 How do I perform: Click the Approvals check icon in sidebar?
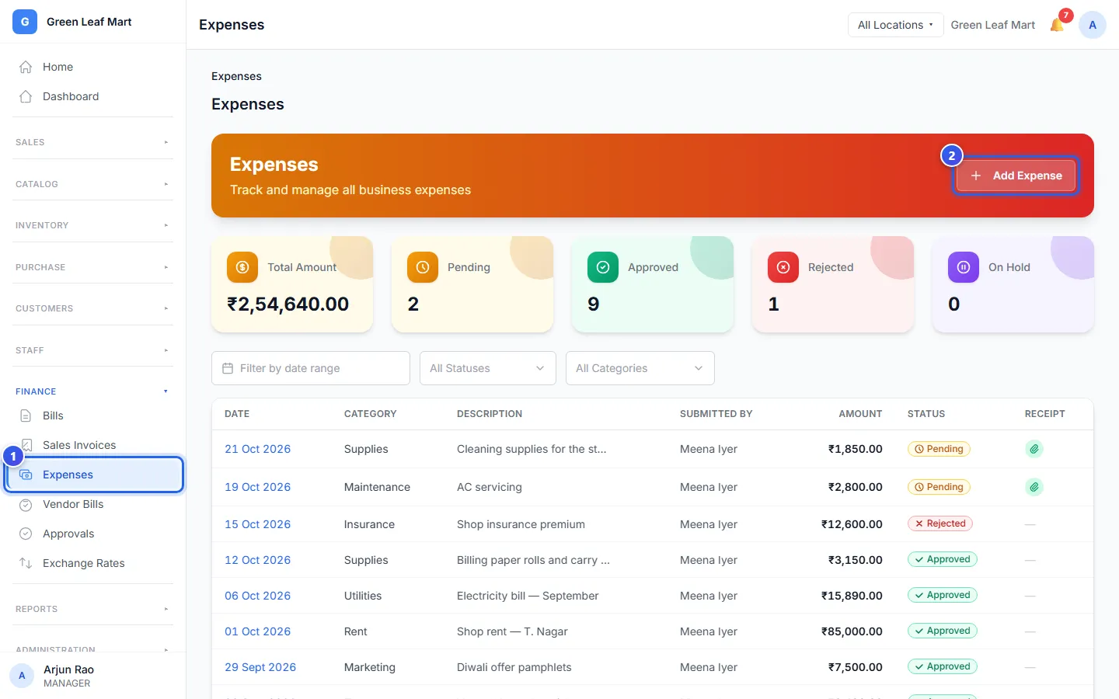(26, 534)
